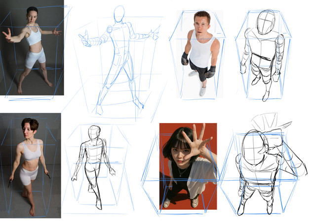Select photo of woman with outstretched arms
The width and height of the screenshot is (316, 224).
[x=32, y=48]
